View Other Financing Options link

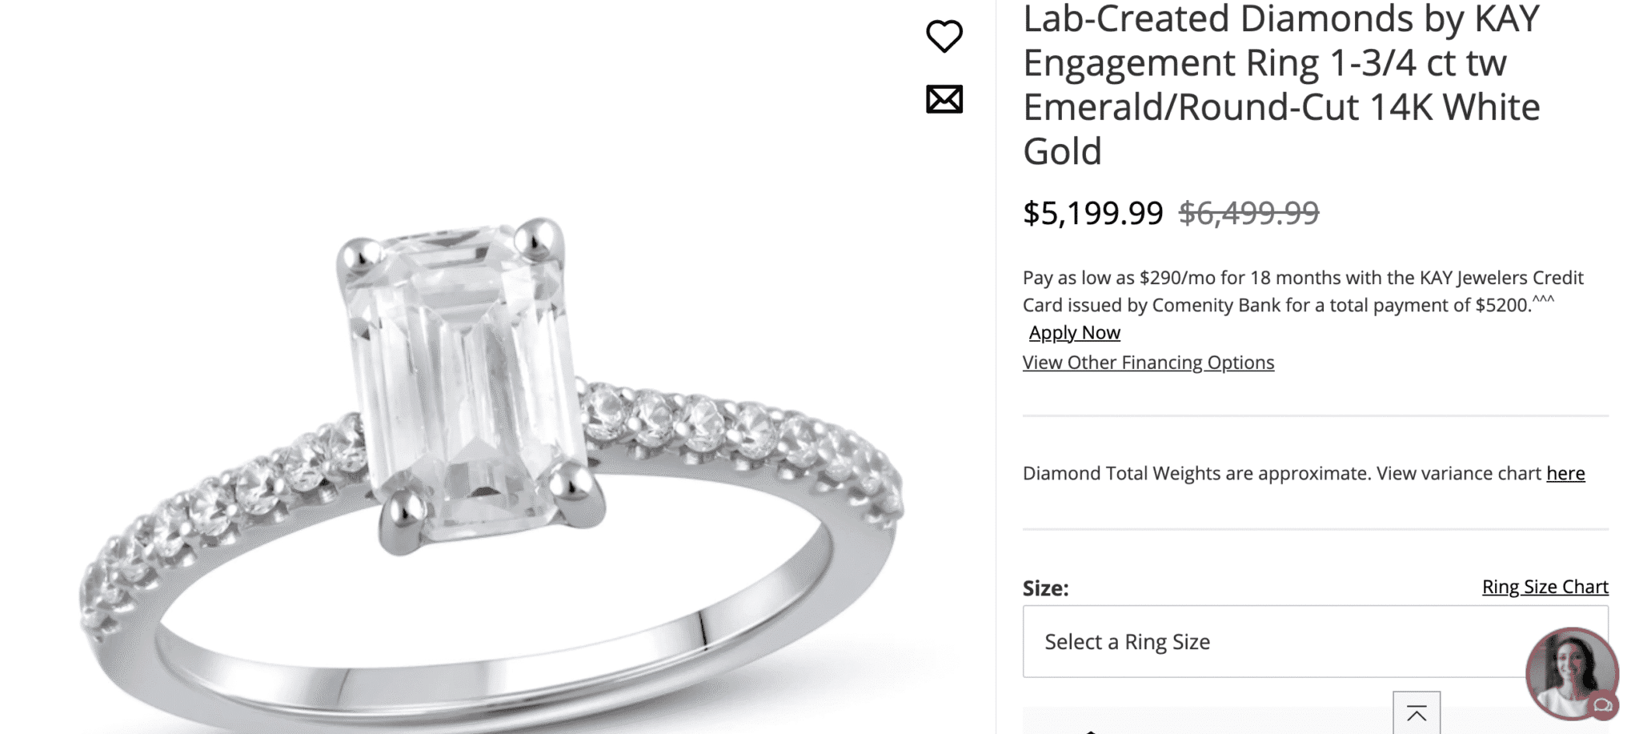[x=1148, y=363]
